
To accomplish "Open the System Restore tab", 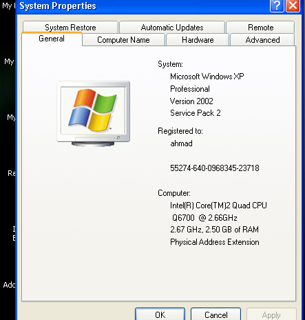I will coord(70,27).
